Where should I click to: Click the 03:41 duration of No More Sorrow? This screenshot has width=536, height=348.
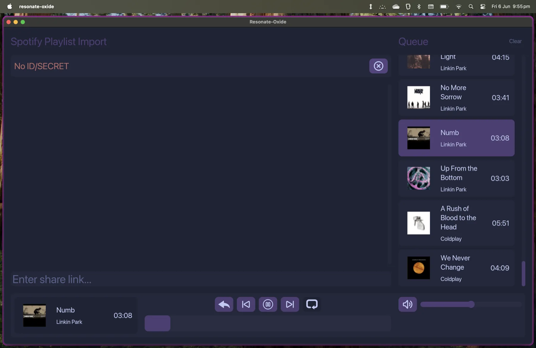tap(500, 98)
